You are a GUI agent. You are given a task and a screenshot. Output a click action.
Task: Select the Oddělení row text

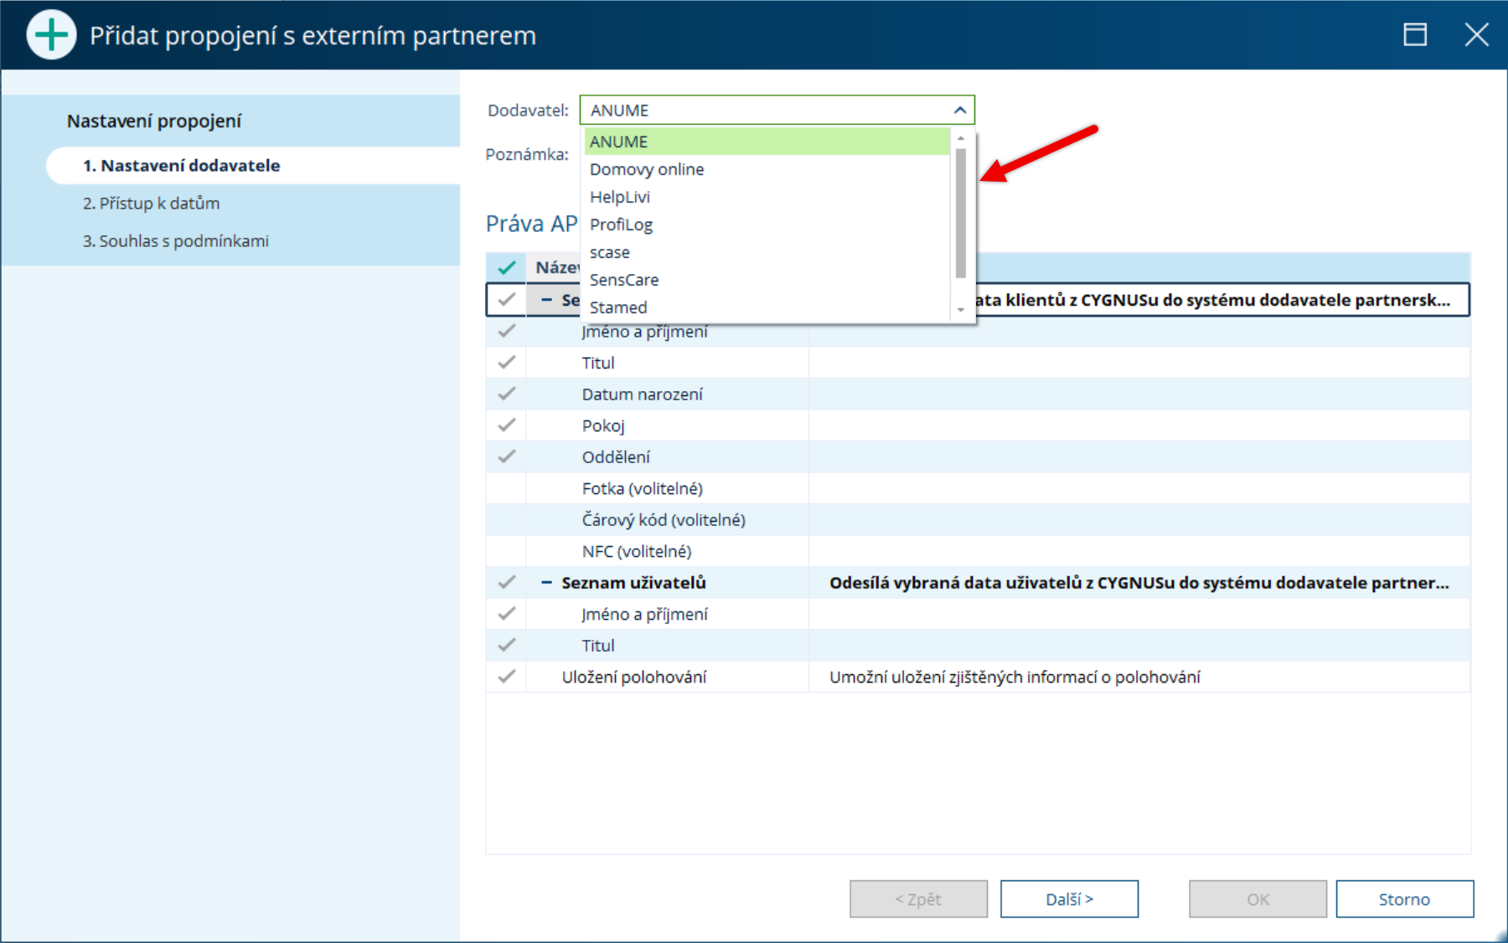[x=616, y=456]
